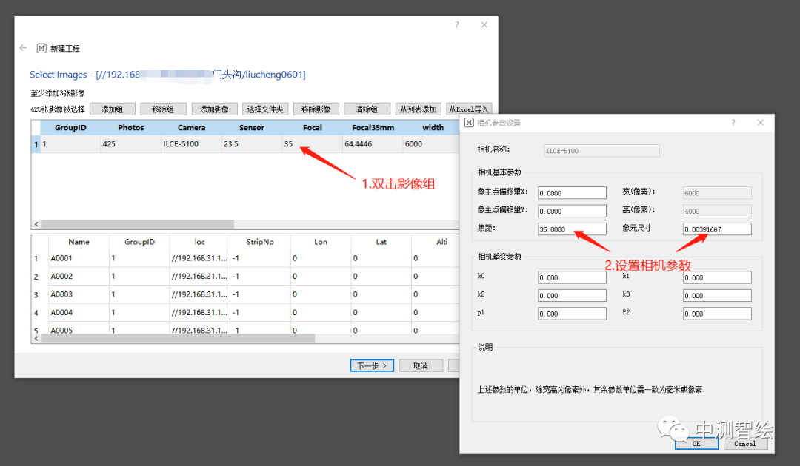Click the 像元尺寸 pixel size field
800x466 pixels.
[x=717, y=229]
